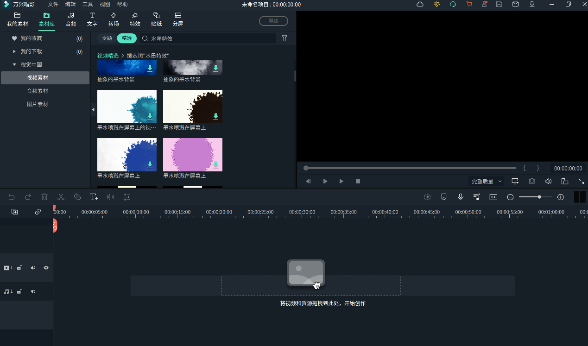The image size is (588, 346).
Task: Open the 工具 menu
Action: [x=88, y=4]
